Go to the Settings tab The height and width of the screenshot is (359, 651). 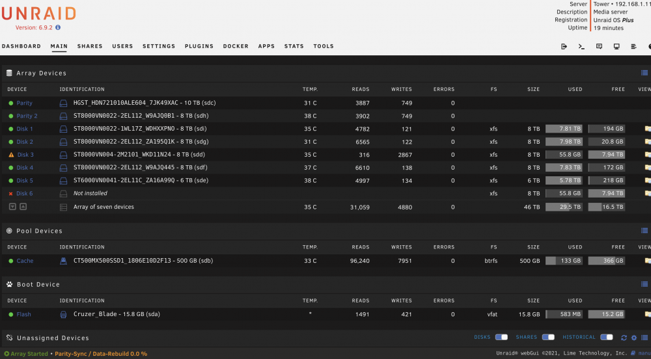[159, 46]
